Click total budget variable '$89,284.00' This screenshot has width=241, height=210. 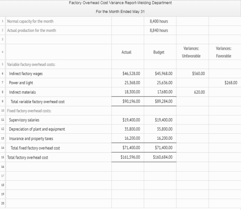(x=164, y=101)
